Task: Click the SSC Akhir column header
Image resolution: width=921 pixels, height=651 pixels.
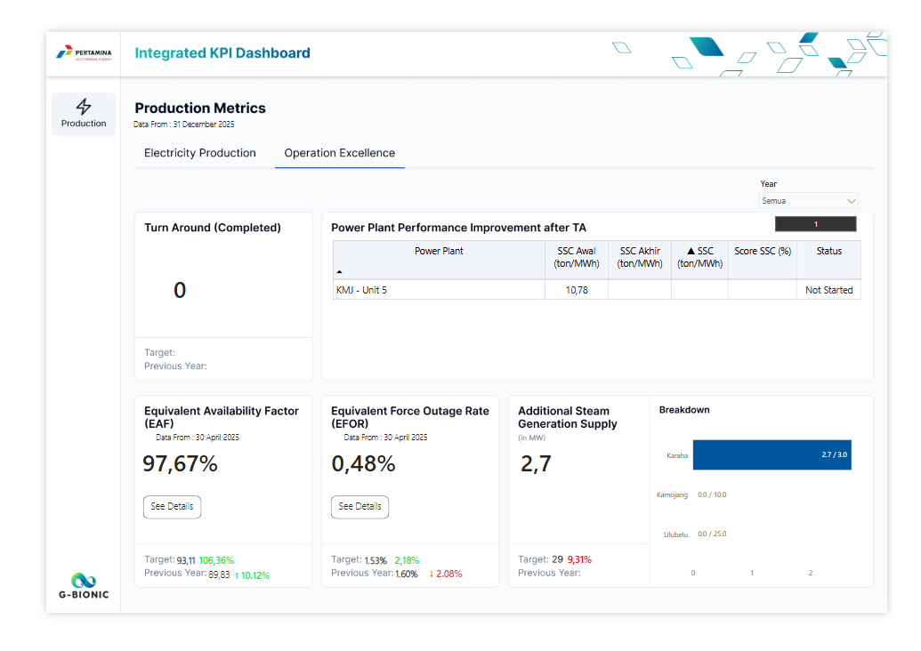Action: click(x=640, y=257)
